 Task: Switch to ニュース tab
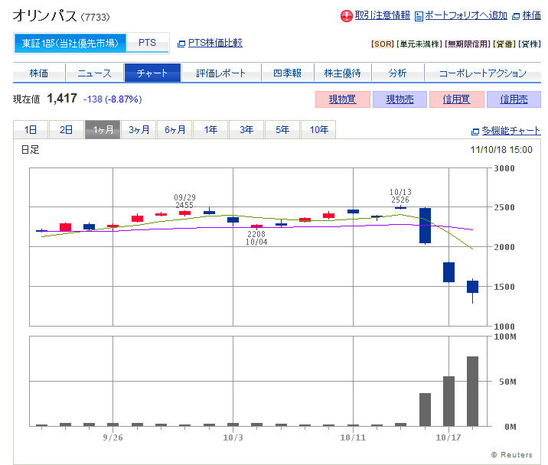[94, 73]
